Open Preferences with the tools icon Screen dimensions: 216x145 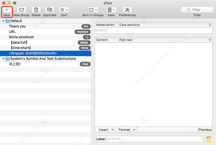point(127,10)
